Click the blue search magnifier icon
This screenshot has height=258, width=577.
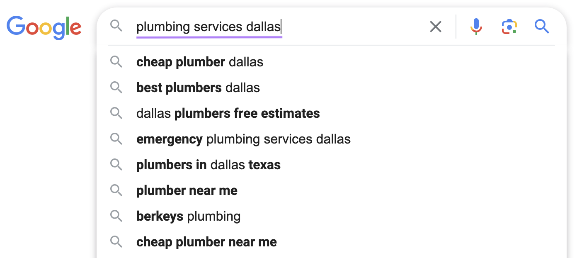pos(542,27)
